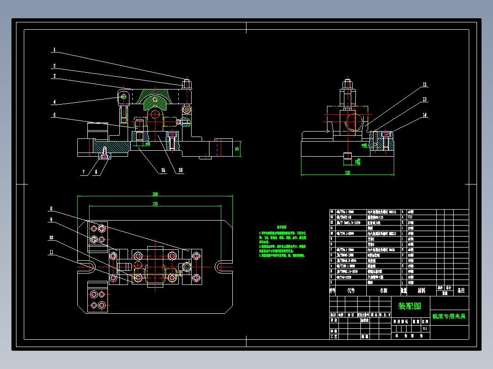Image resolution: width=493 pixels, height=369 pixels.
Task: Click the 序号 header in parts list
Action: (x=332, y=291)
